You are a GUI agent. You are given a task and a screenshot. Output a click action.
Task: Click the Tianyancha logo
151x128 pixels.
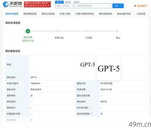click(x=13, y=4)
